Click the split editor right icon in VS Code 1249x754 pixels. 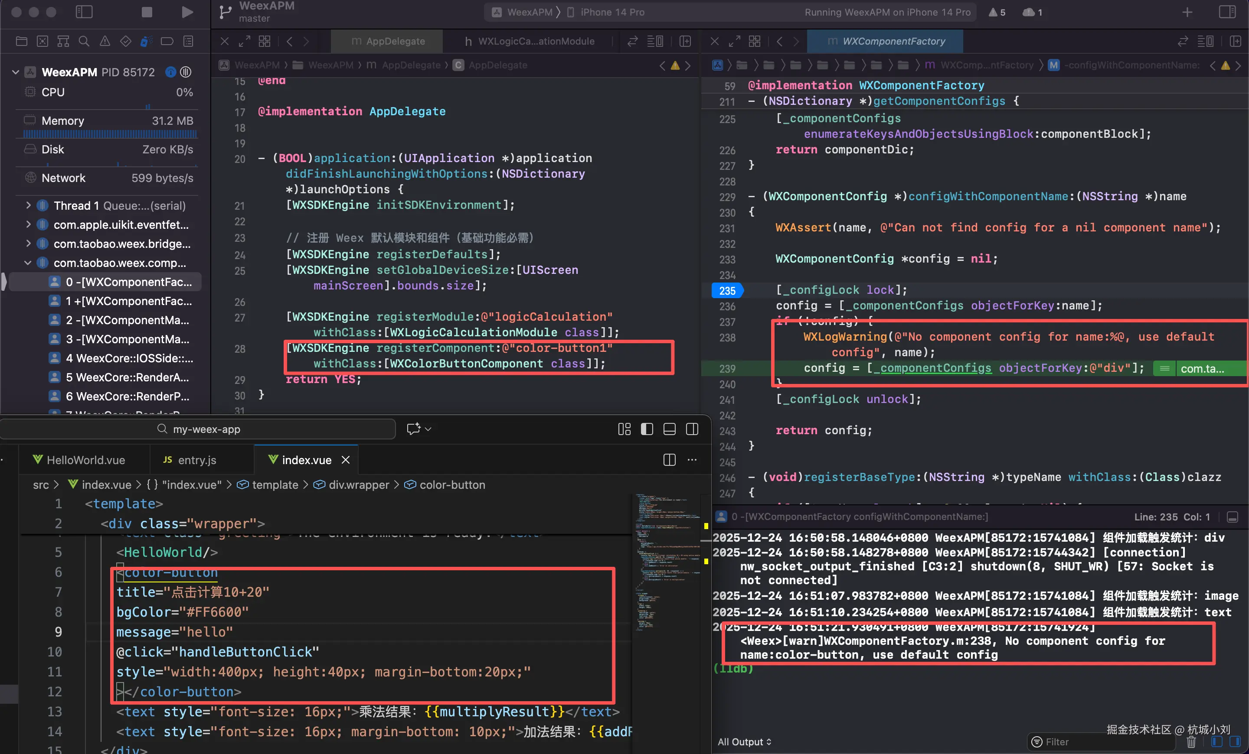[669, 460]
